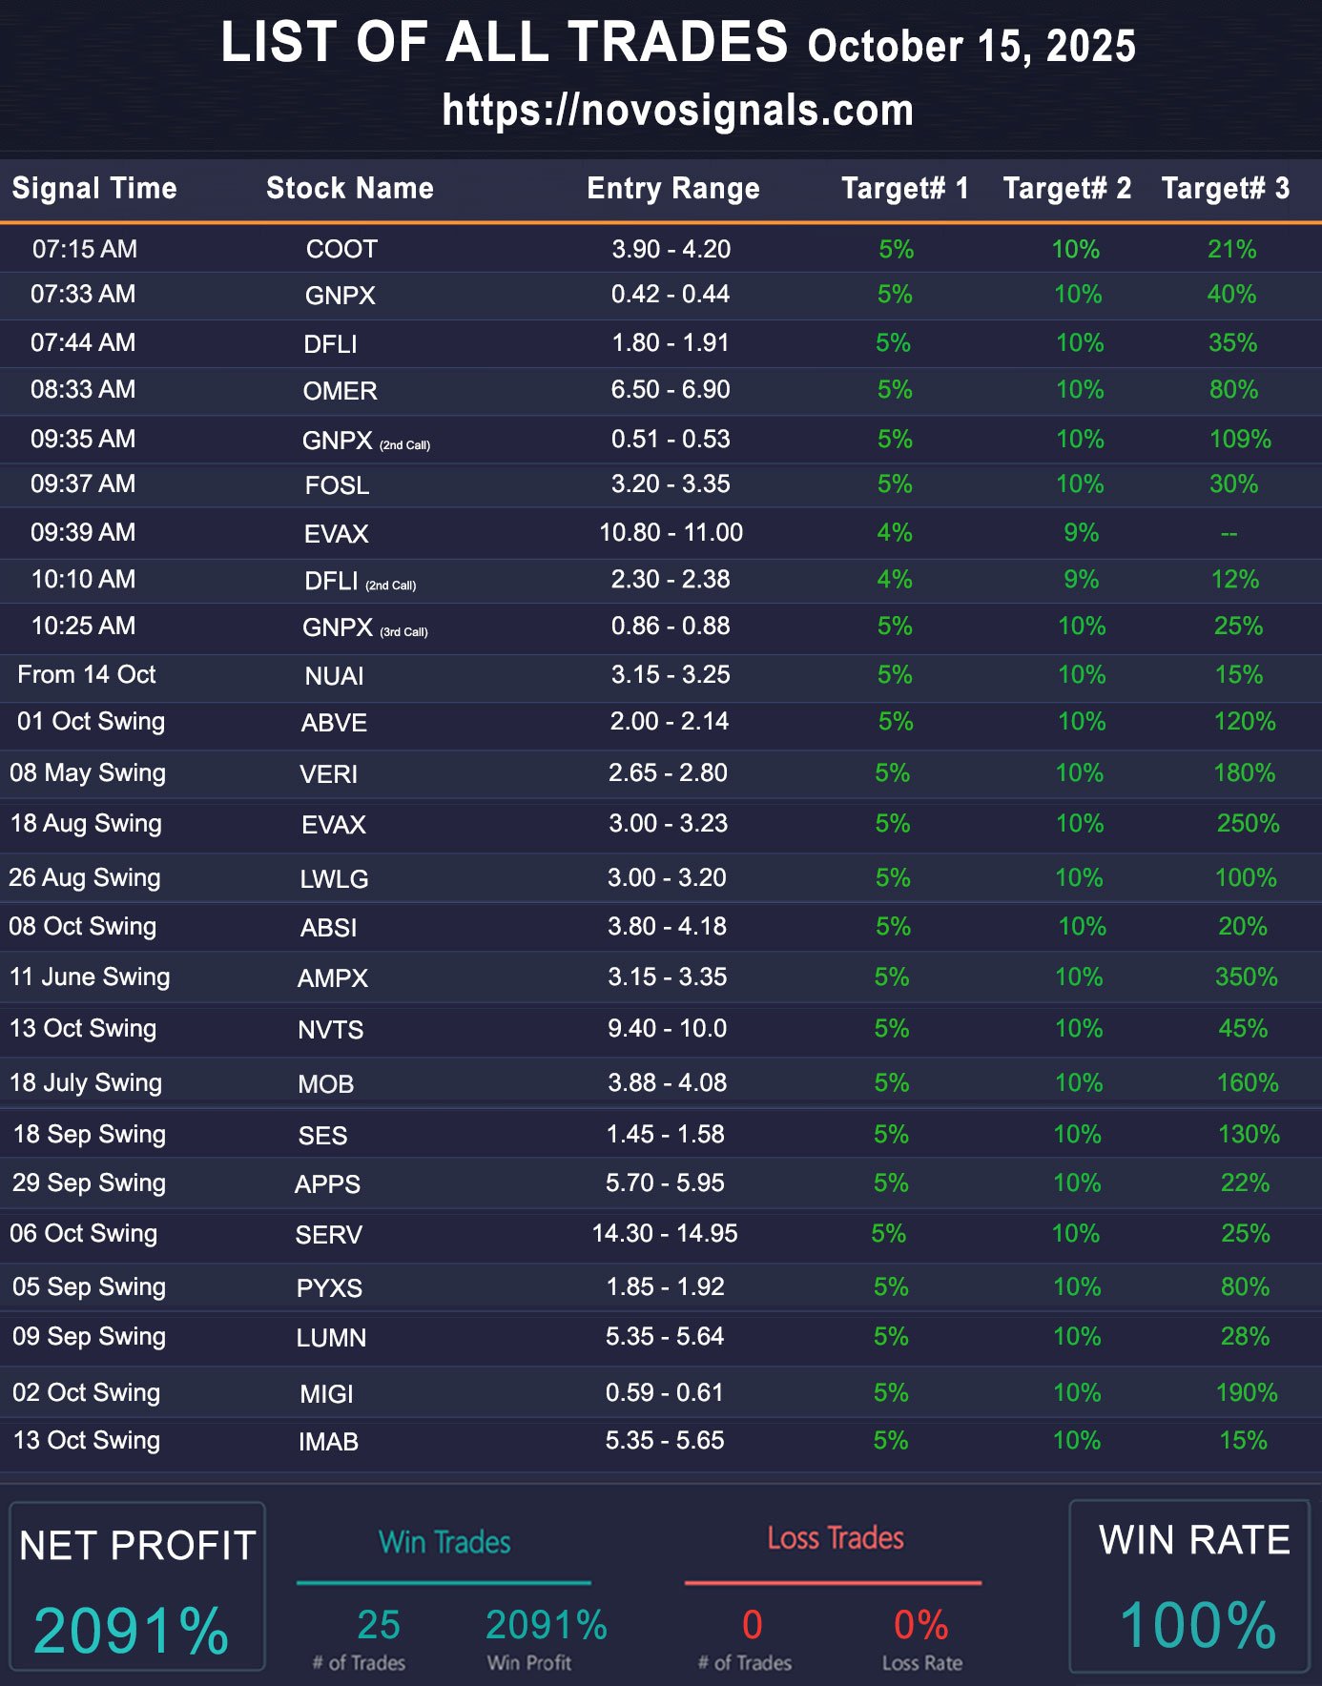Select the From 14 Oct signal time
Image resolution: width=1322 pixels, height=1686 pixels.
(x=86, y=674)
